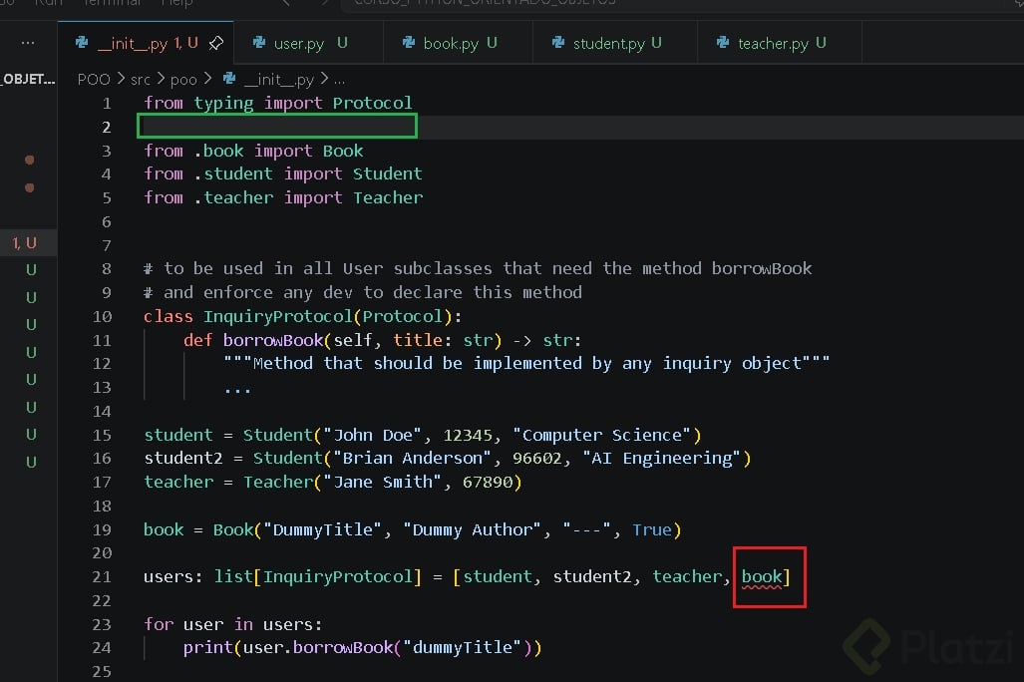Click the "Jane Smith" string
1024x682 pixels.
pos(382,483)
